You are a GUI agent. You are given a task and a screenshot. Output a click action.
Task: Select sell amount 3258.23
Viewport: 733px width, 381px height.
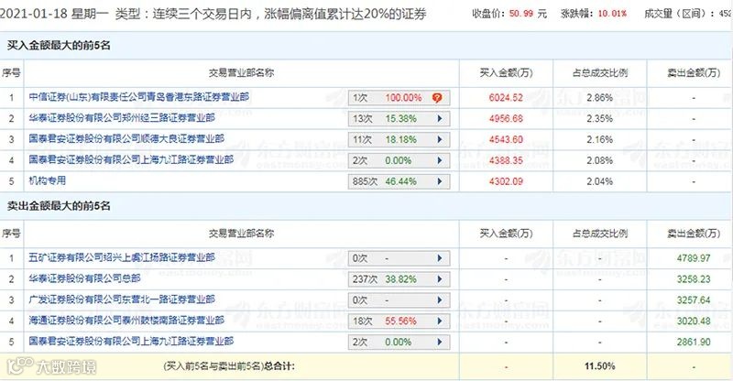click(x=694, y=279)
